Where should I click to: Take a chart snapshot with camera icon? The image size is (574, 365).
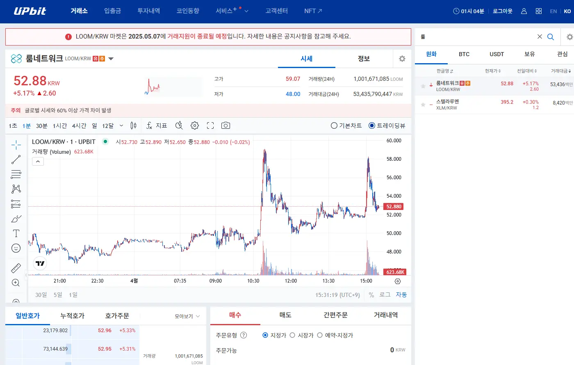click(x=225, y=125)
